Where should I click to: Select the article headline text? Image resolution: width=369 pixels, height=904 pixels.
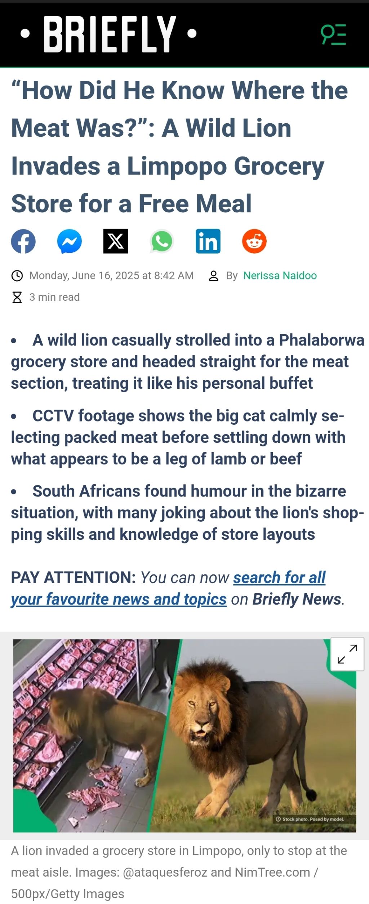tap(179, 147)
